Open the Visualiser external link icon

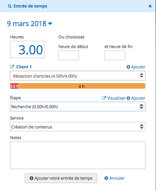pyautogui.click(x=104, y=98)
